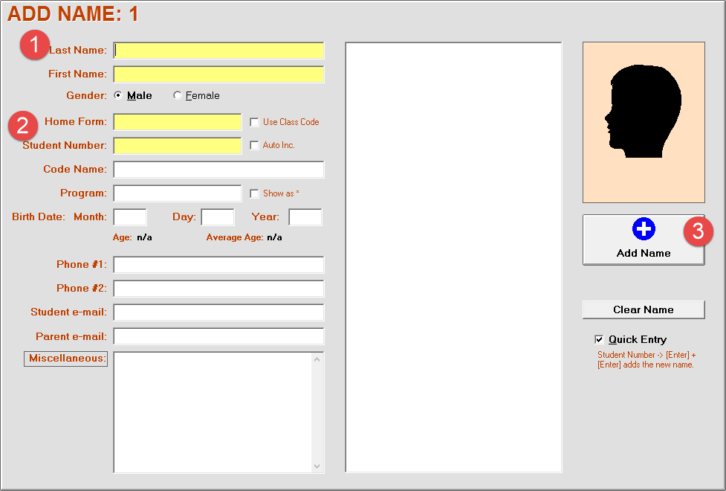Screen dimensions: 726x491
Task: Click the birth Year box
Action: [x=305, y=217]
